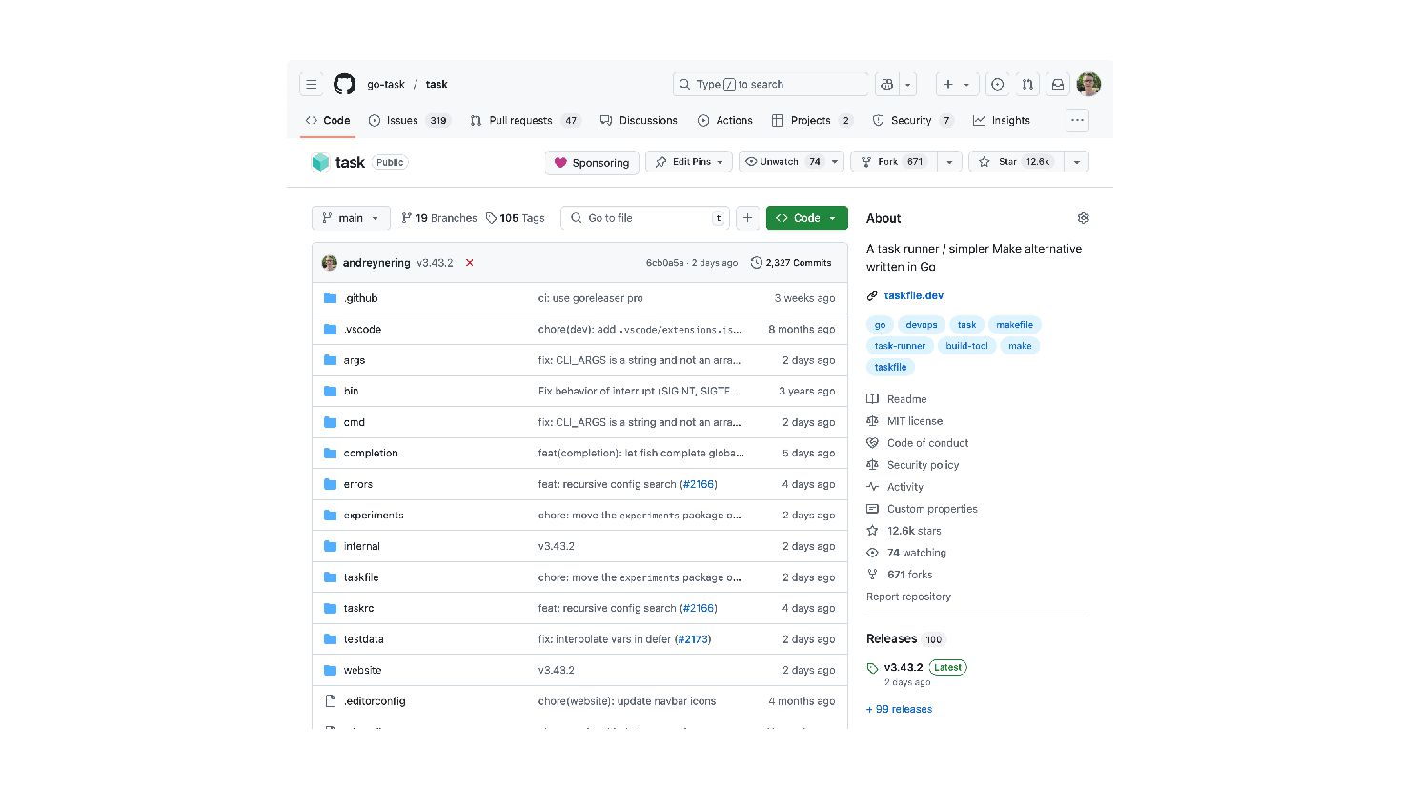Star the repository

[1016, 162]
